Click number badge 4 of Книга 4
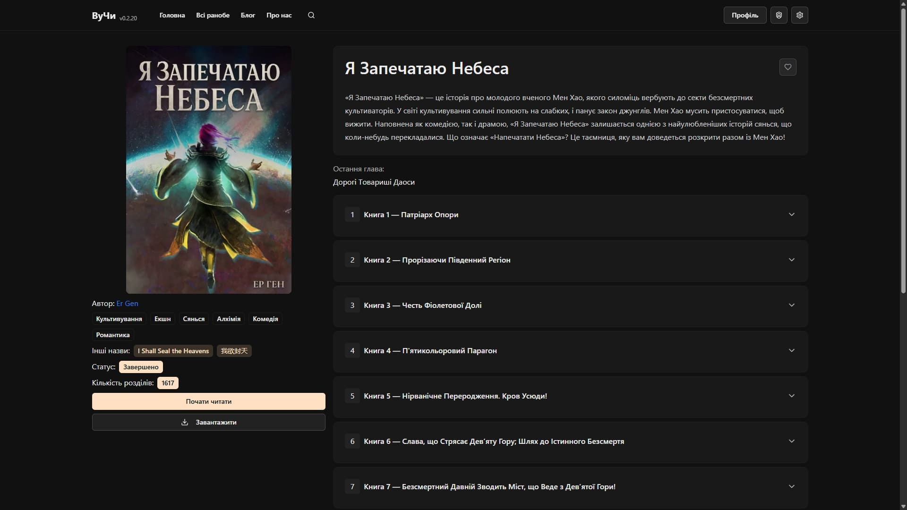 point(352,350)
